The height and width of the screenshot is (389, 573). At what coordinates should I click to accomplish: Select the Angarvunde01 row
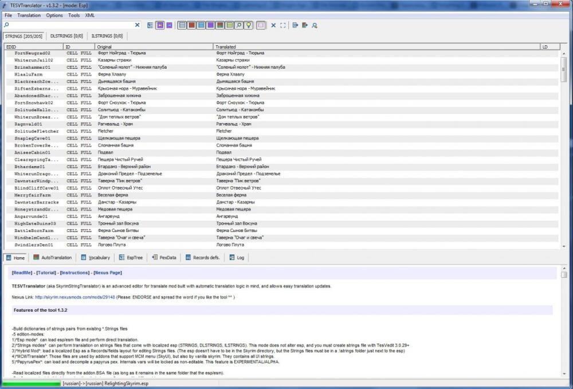pos(281,217)
